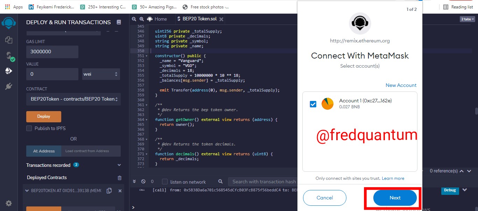
Task: Open the BEP20Token contract selector
Action: click(73, 99)
